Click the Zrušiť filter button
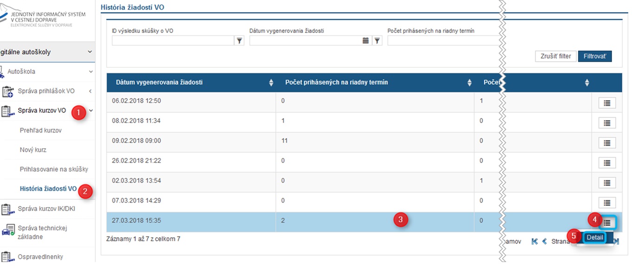This screenshot has width=632, height=269. pyautogui.click(x=555, y=56)
